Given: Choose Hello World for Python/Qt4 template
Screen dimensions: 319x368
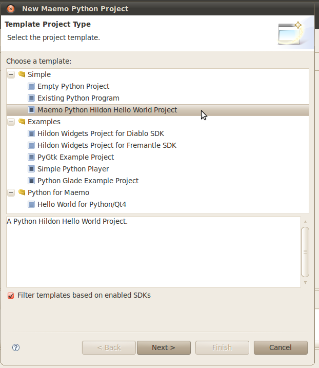Looking at the screenshot, I should pos(82,204).
